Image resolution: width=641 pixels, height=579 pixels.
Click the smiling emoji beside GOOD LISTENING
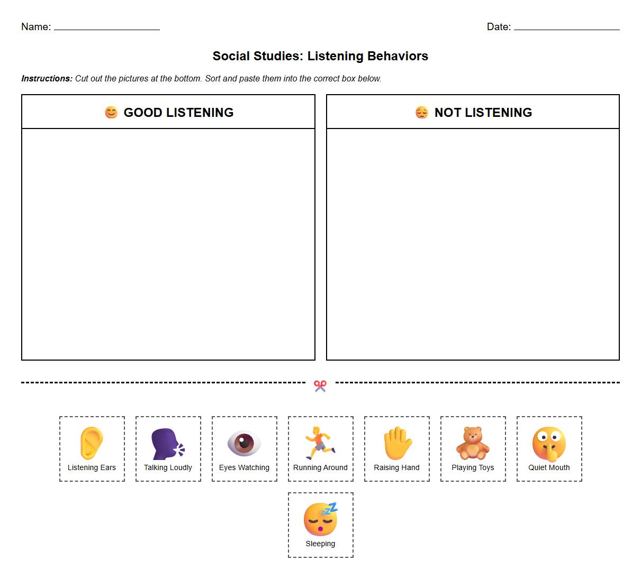(x=111, y=112)
